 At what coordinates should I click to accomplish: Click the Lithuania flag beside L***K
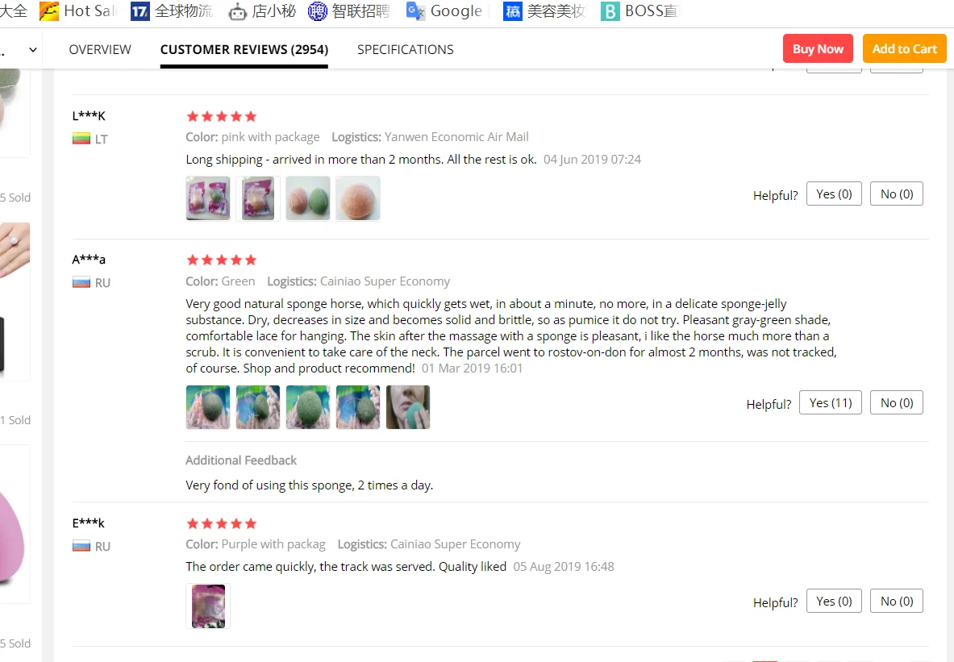81,139
